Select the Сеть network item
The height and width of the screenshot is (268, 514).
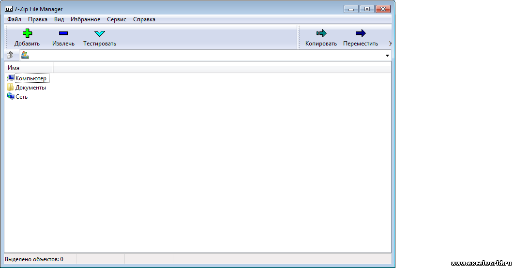tap(21, 97)
